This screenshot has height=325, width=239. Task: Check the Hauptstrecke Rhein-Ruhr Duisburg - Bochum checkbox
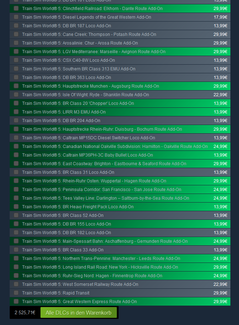[x=16, y=129]
